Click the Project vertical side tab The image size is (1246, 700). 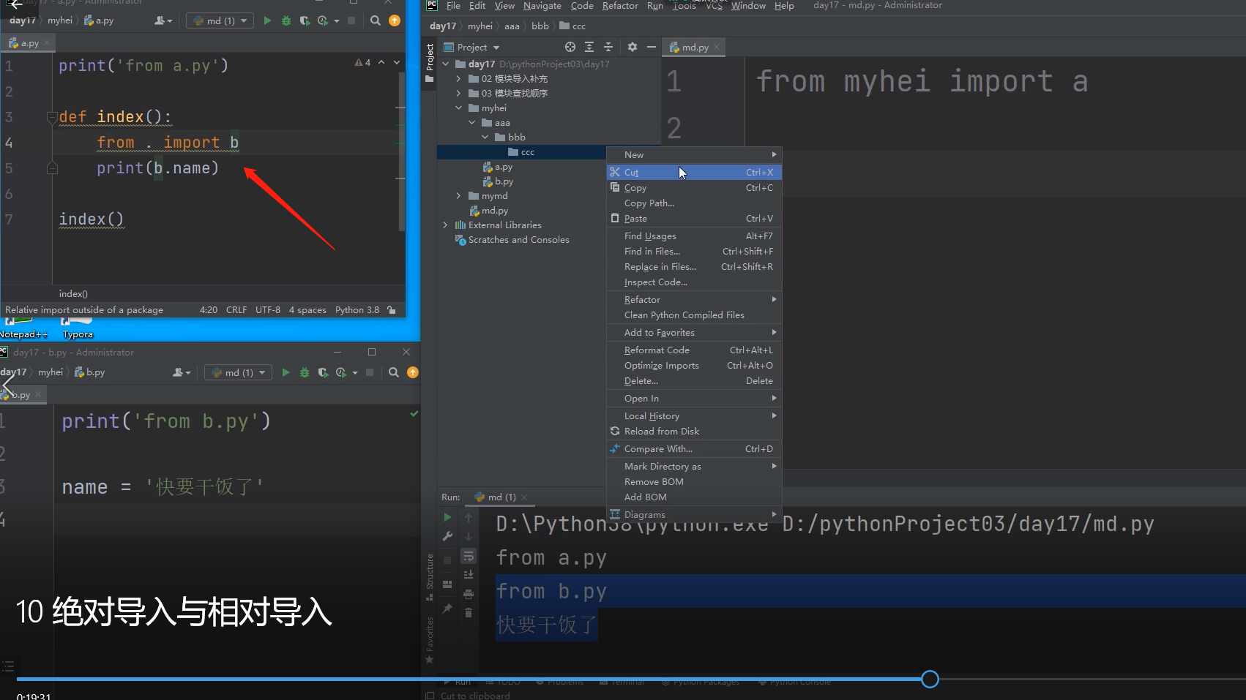(430, 62)
